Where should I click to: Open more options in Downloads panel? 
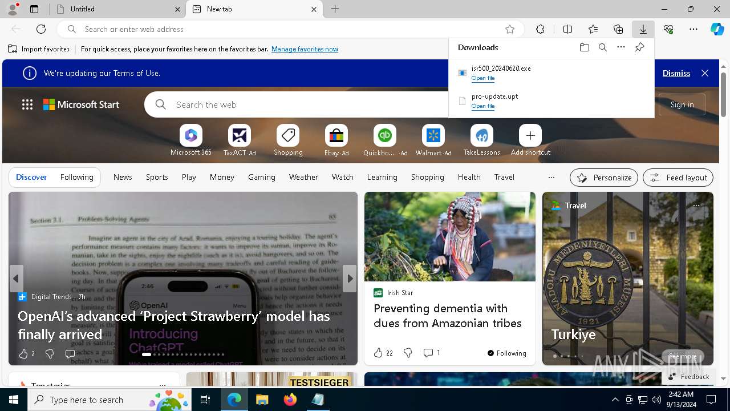[x=621, y=47]
